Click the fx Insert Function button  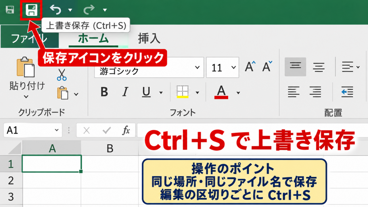point(126,131)
